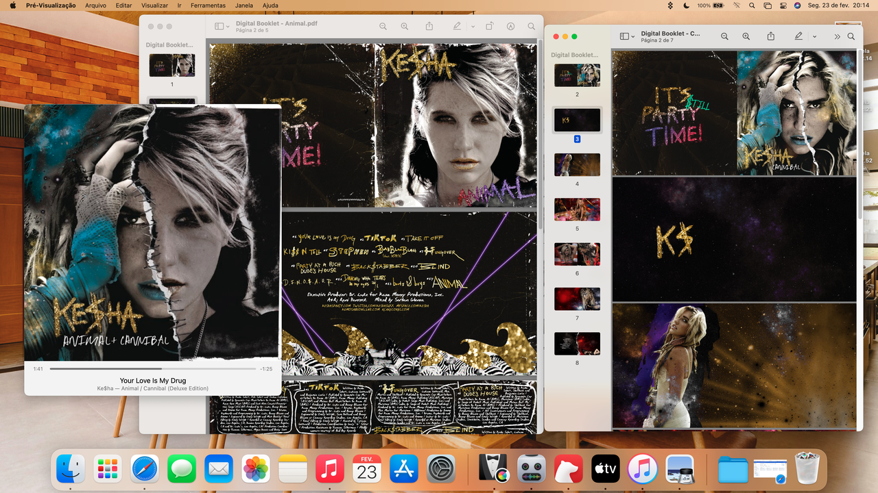Open the Bear app in the Dock
The image size is (878, 493).
569,469
